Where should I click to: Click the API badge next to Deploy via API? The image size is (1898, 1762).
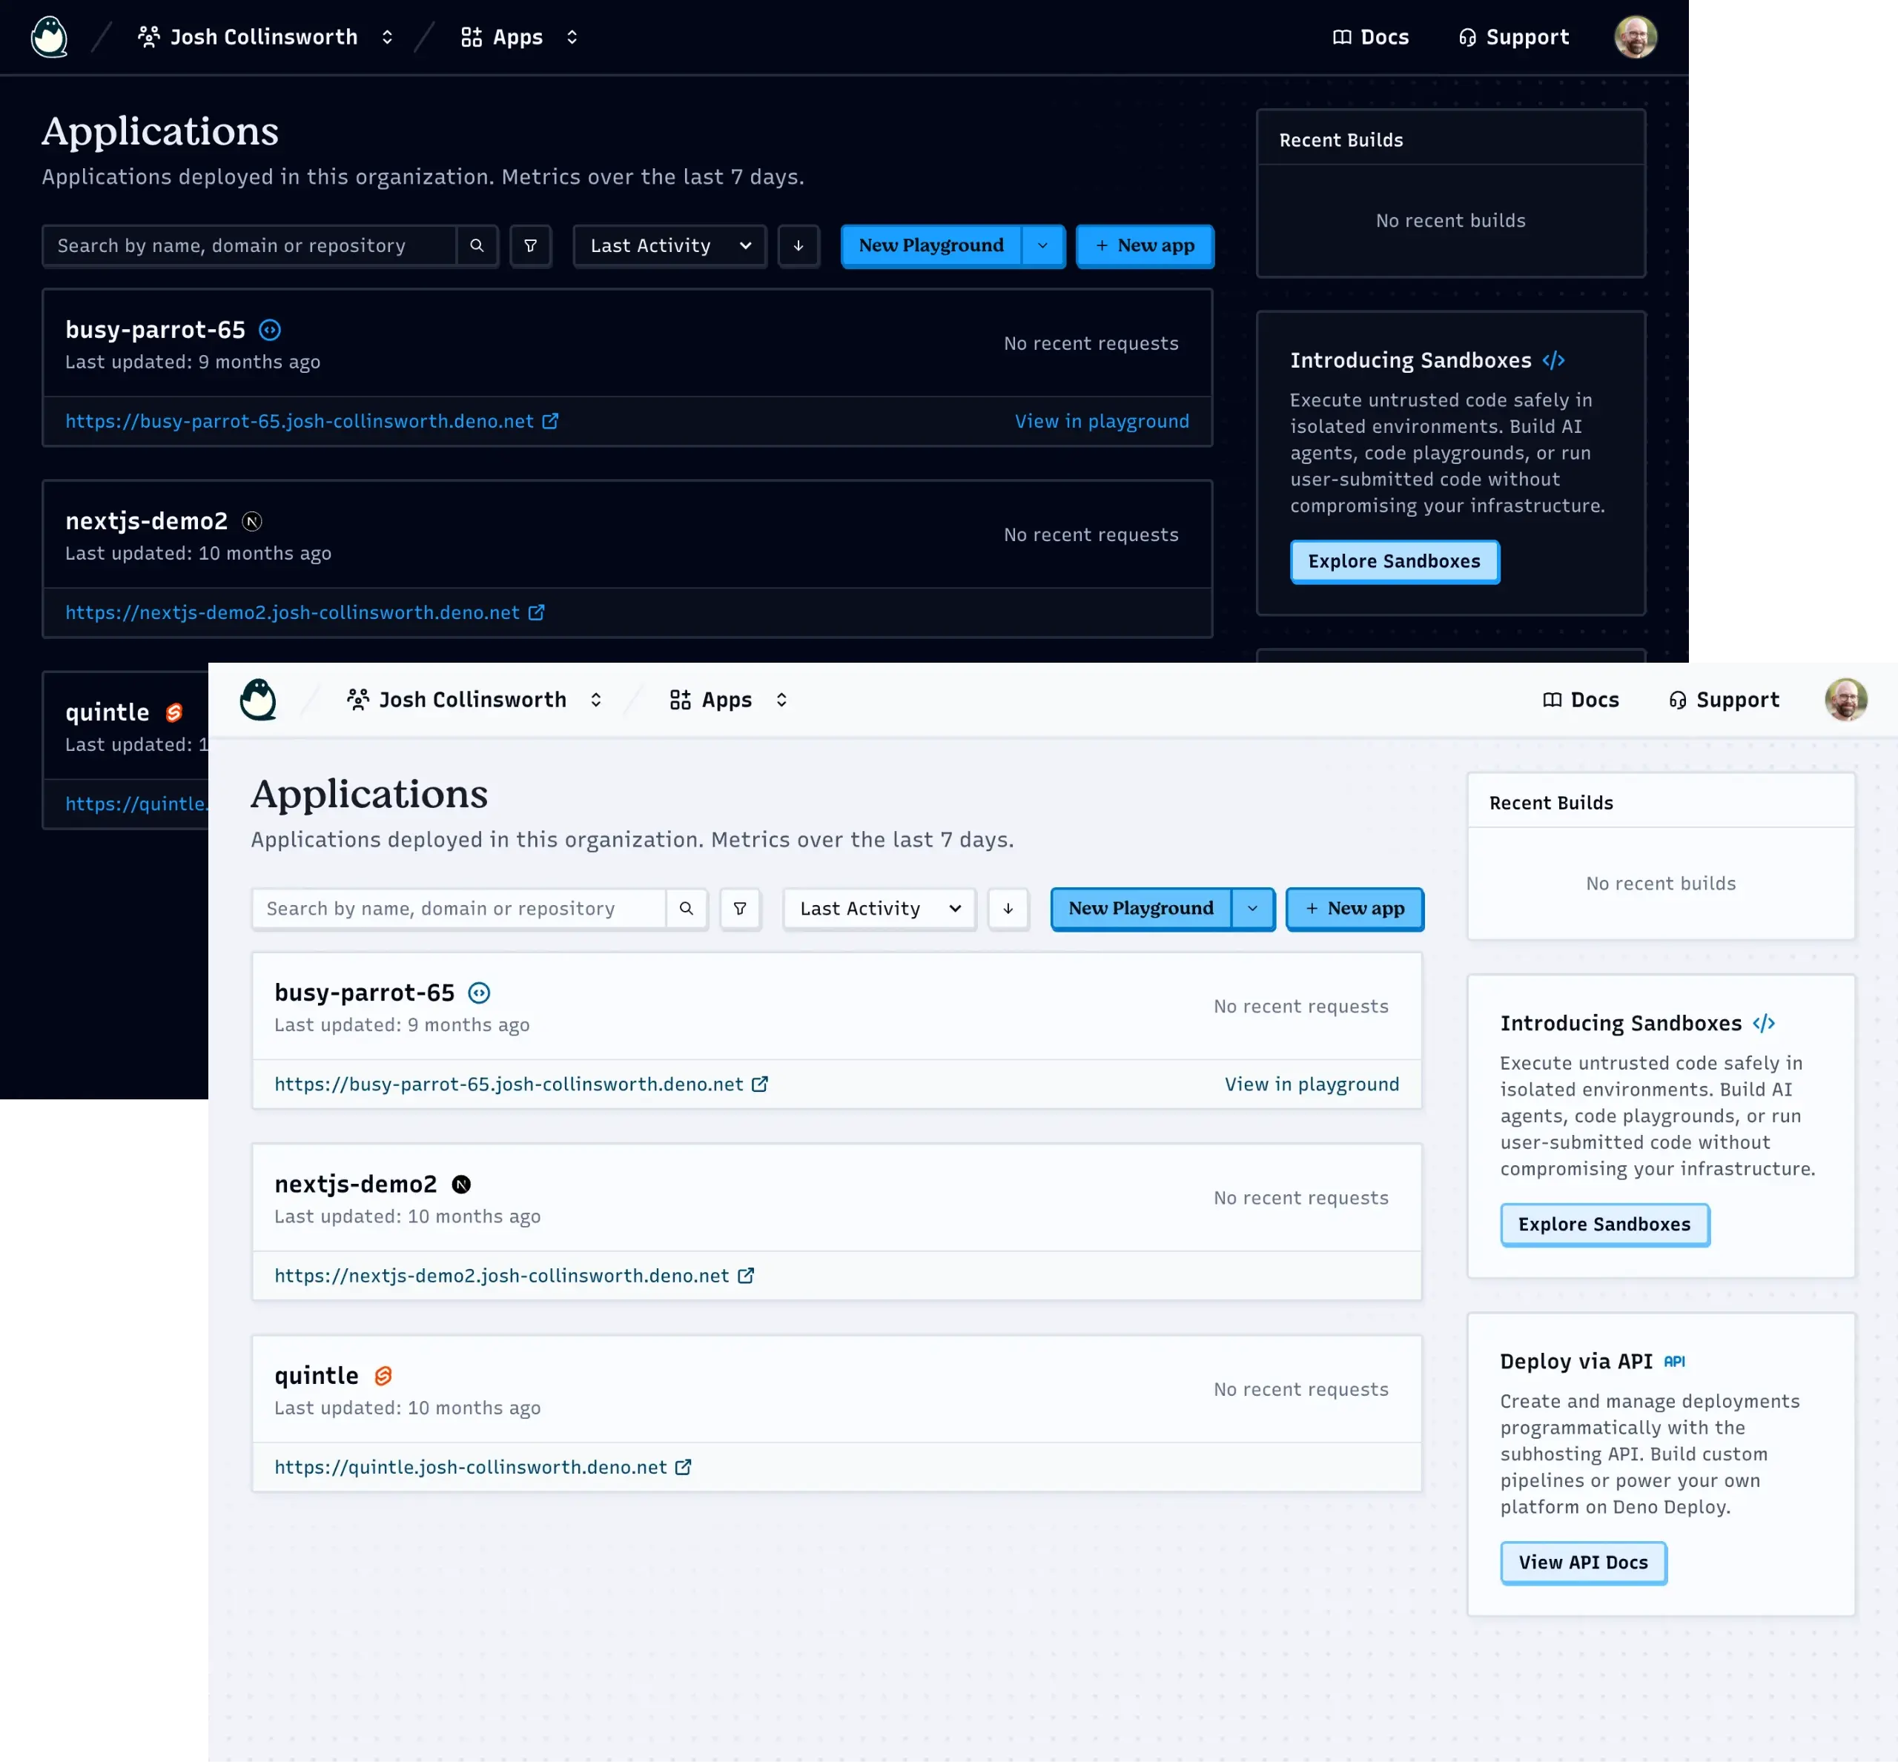click(x=1675, y=1362)
